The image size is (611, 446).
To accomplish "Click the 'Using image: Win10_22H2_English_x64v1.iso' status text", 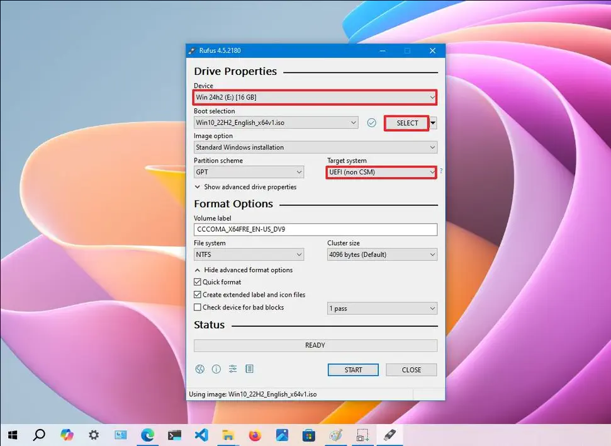I will pos(253,394).
